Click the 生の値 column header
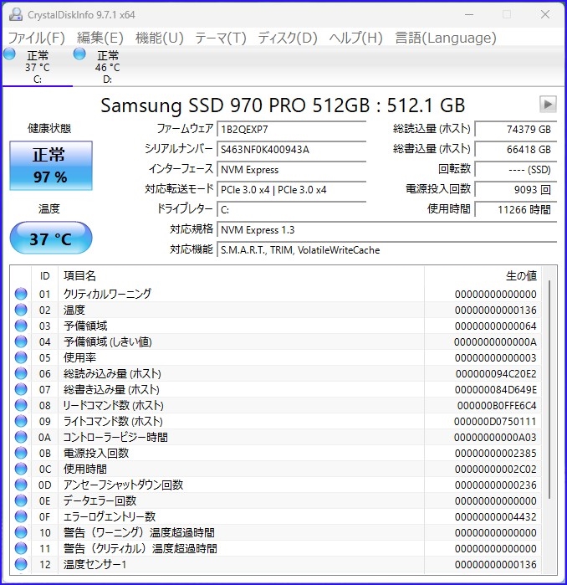 [x=483, y=276]
